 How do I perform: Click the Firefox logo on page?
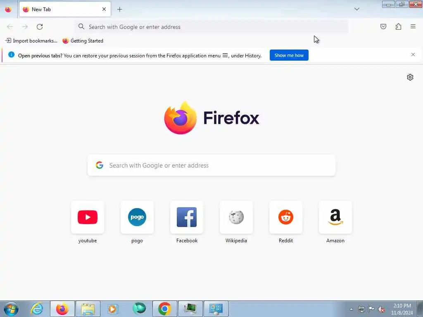[211, 118]
